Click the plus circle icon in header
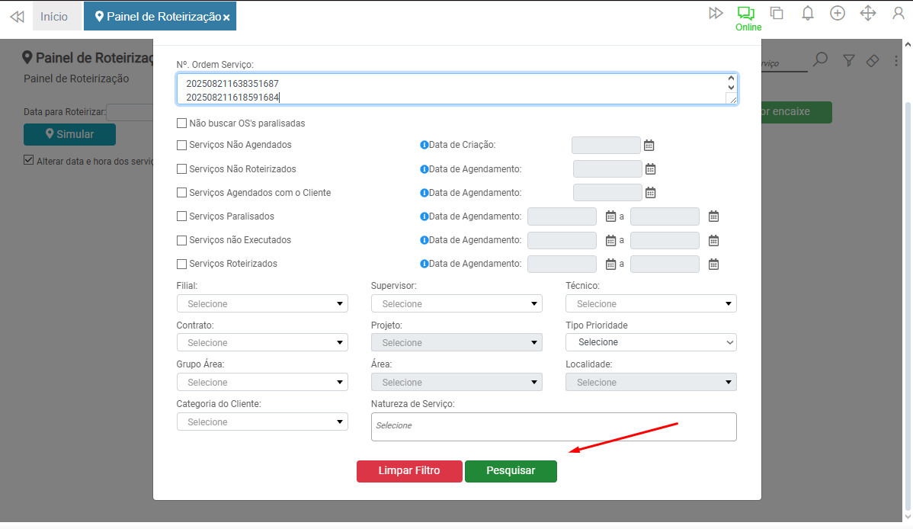 838,14
